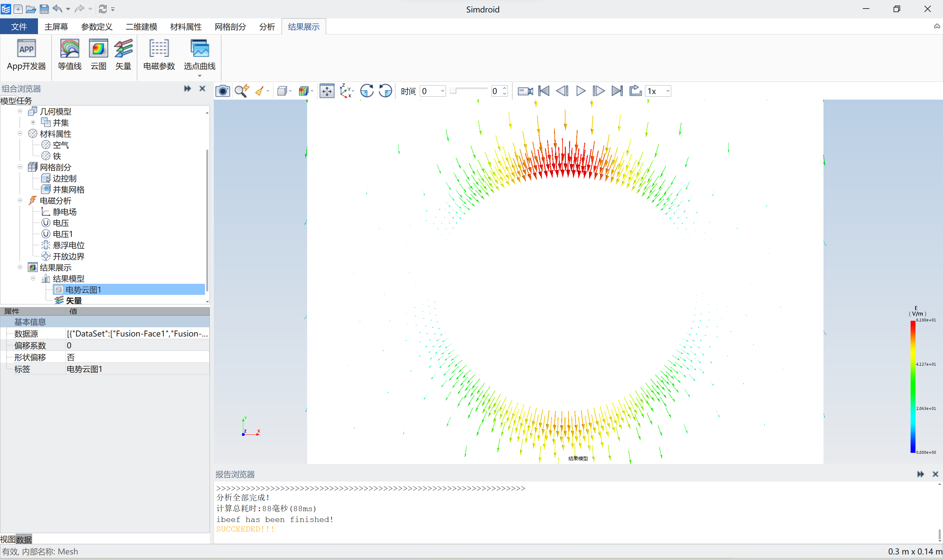Switch to the 主屏幕 tab
Image resolution: width=943 pixels, height=559 pixels.
(x=56, y=26)
